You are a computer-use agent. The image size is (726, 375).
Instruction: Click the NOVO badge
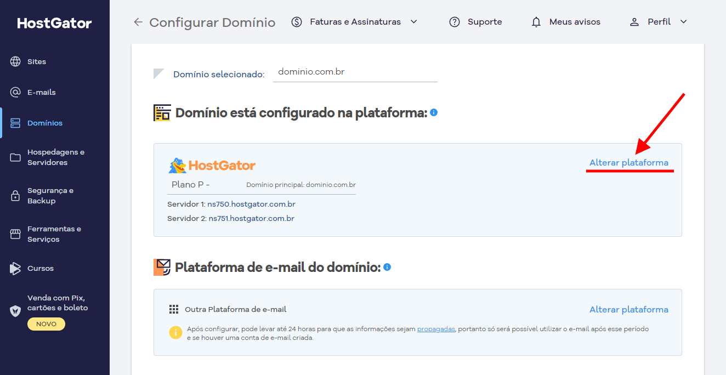(x=47, y=324)
